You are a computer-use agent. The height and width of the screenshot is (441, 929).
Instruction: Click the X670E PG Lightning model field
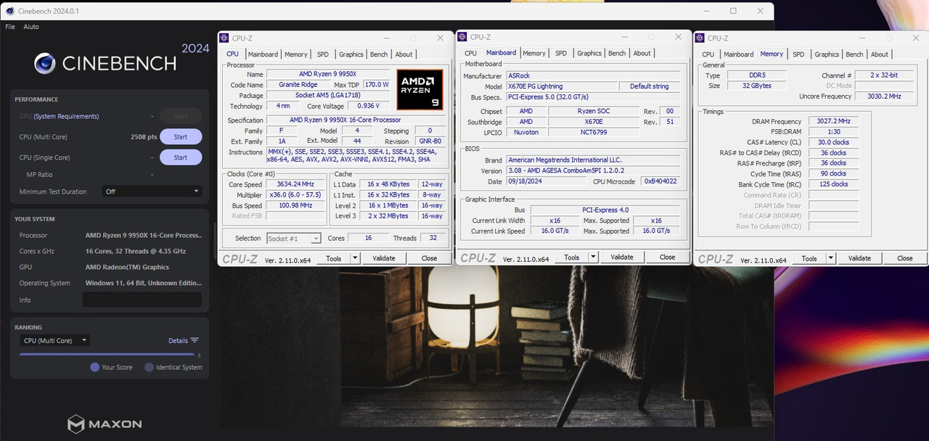(x=561, y=86)
